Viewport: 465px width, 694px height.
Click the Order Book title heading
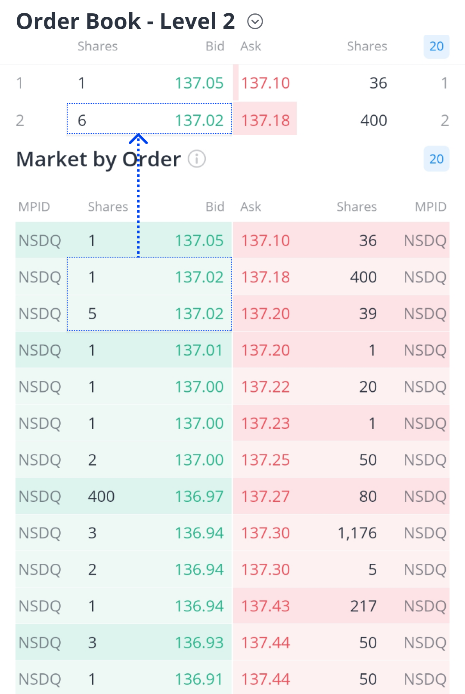[x=125, y=21]
